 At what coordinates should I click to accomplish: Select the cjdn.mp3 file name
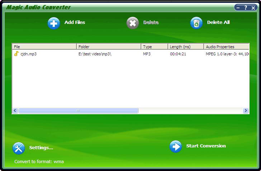pos(28,54)
